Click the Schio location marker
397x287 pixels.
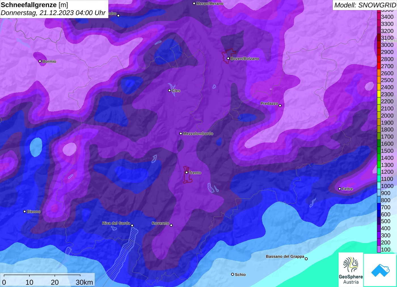[x=233, y=274]
